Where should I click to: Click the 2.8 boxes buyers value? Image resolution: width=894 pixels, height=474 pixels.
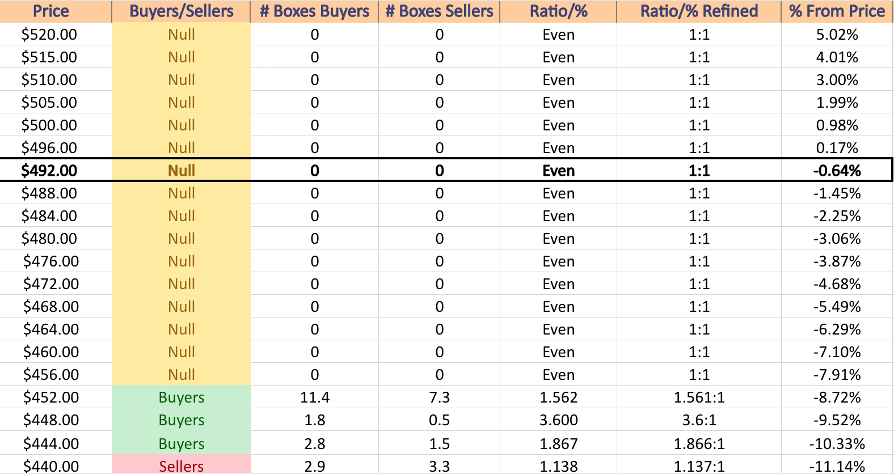tap(314, 444)
